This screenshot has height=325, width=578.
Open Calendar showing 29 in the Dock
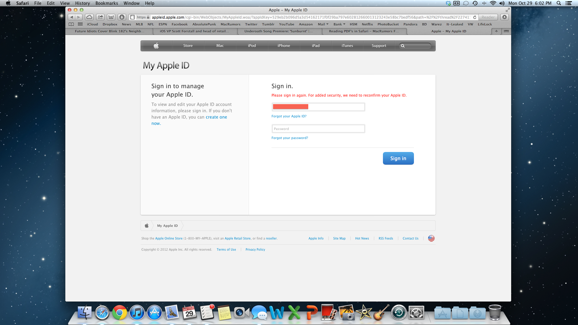pyautogui.click(x=189, y=313)
